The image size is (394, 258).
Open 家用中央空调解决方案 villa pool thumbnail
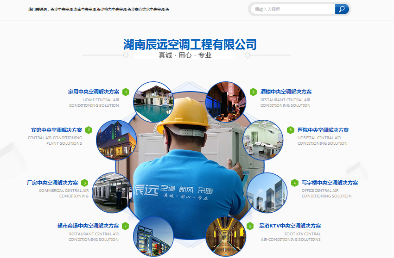[153, 102]
